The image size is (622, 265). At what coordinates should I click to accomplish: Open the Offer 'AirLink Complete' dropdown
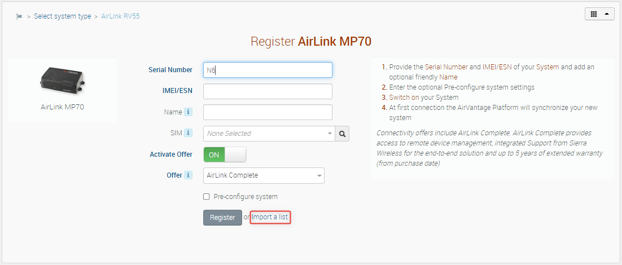[x=264, y=175]
